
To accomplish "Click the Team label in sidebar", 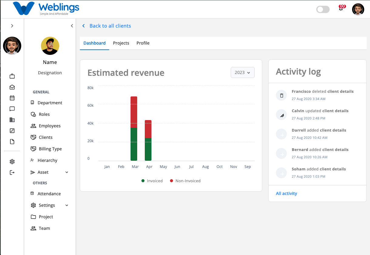I will (44, 228).
